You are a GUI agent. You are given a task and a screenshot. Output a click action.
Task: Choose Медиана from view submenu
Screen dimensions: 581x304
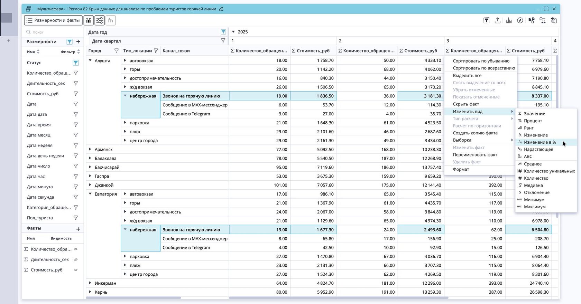(546, 186)
